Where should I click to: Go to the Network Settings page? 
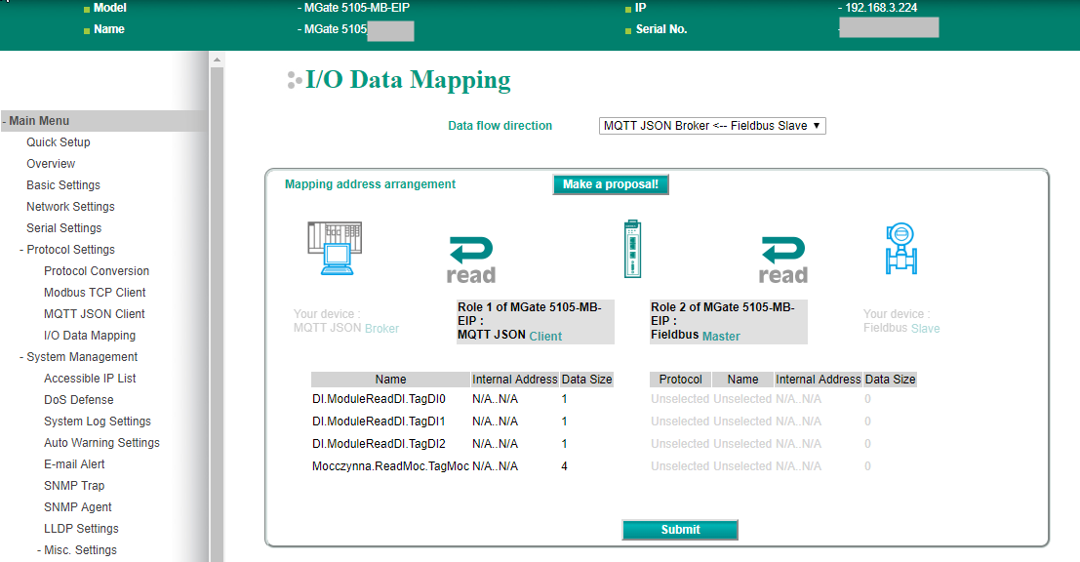coord(70,207)
